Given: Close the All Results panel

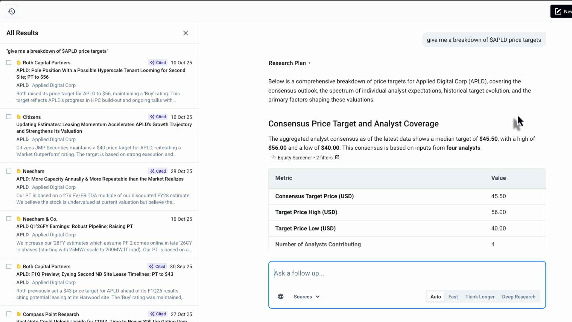Looking at the screenshot, I should [x=185, y=33].
